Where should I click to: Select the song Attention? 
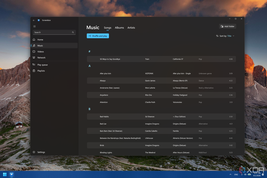[x=161, y=102]
